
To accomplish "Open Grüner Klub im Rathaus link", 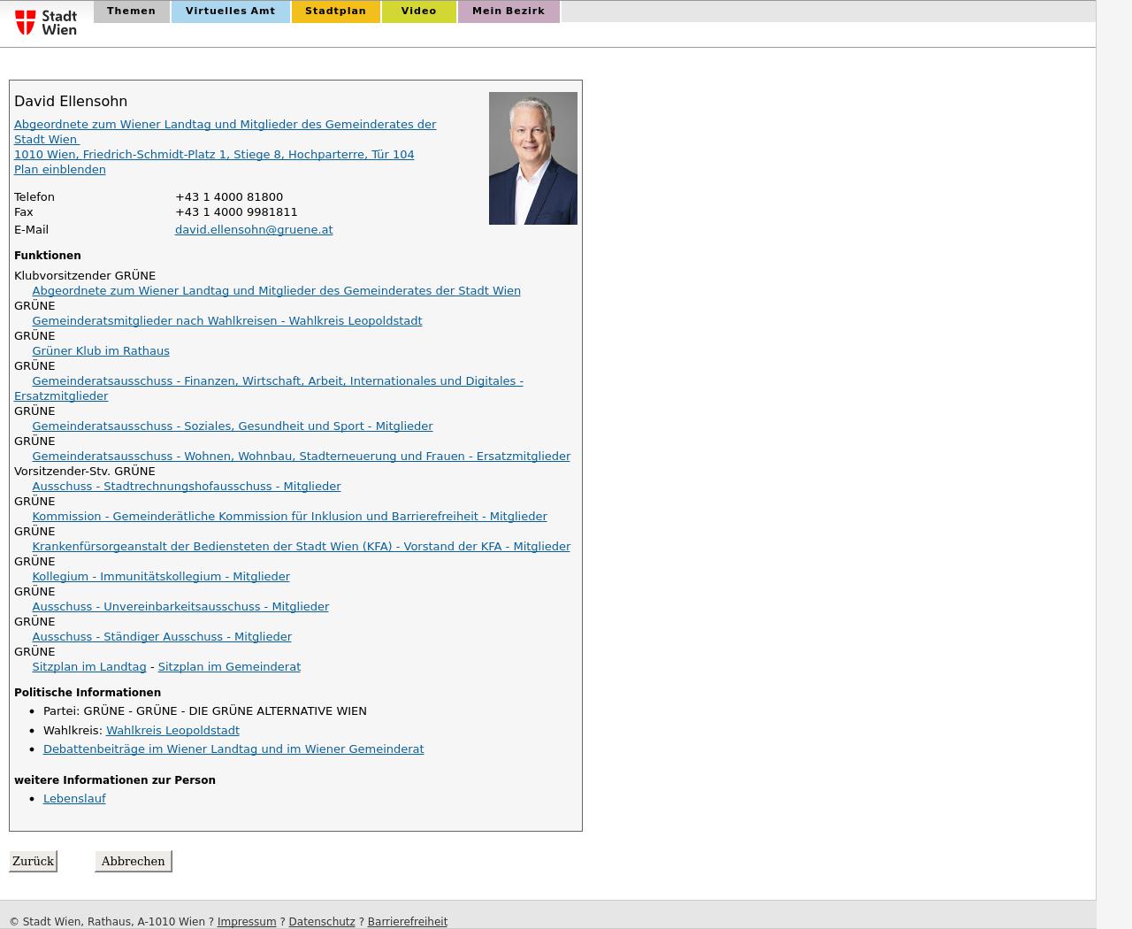I will (101, 351).
